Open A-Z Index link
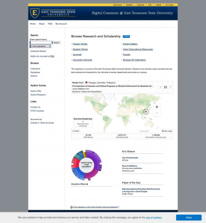 [x=169, y=5]
